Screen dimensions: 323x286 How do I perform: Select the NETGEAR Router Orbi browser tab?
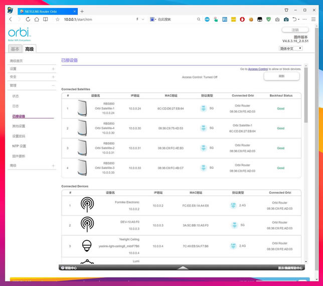tap(48, 12)
